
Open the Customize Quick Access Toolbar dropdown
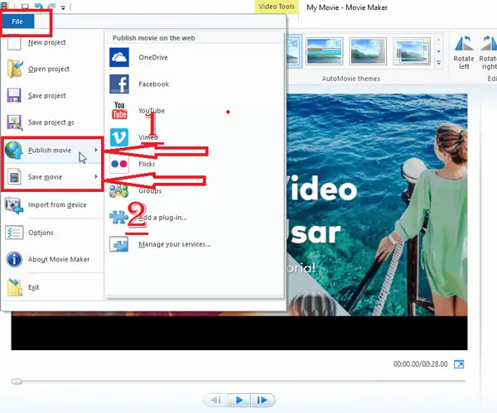coord(63,7)
